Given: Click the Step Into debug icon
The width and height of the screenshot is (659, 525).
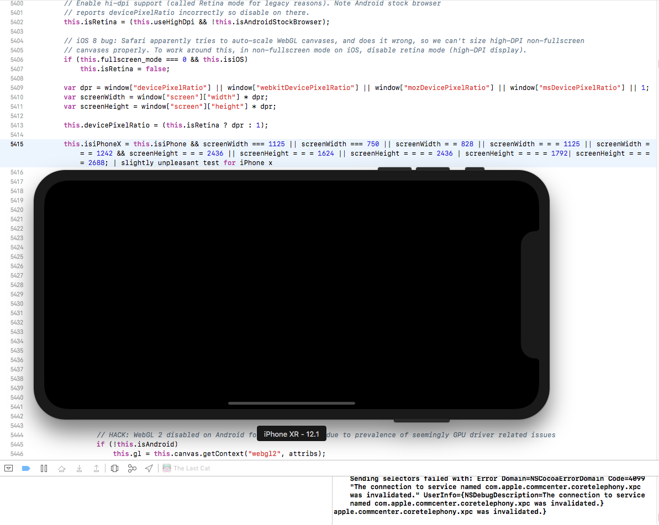Looking at the screenshot, I should tap(79, 468).
